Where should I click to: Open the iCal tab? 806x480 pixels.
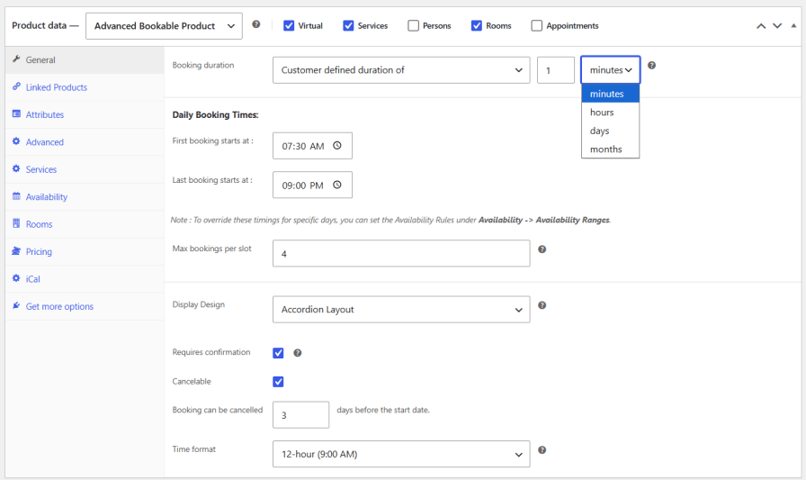click(x=85, y=279)
